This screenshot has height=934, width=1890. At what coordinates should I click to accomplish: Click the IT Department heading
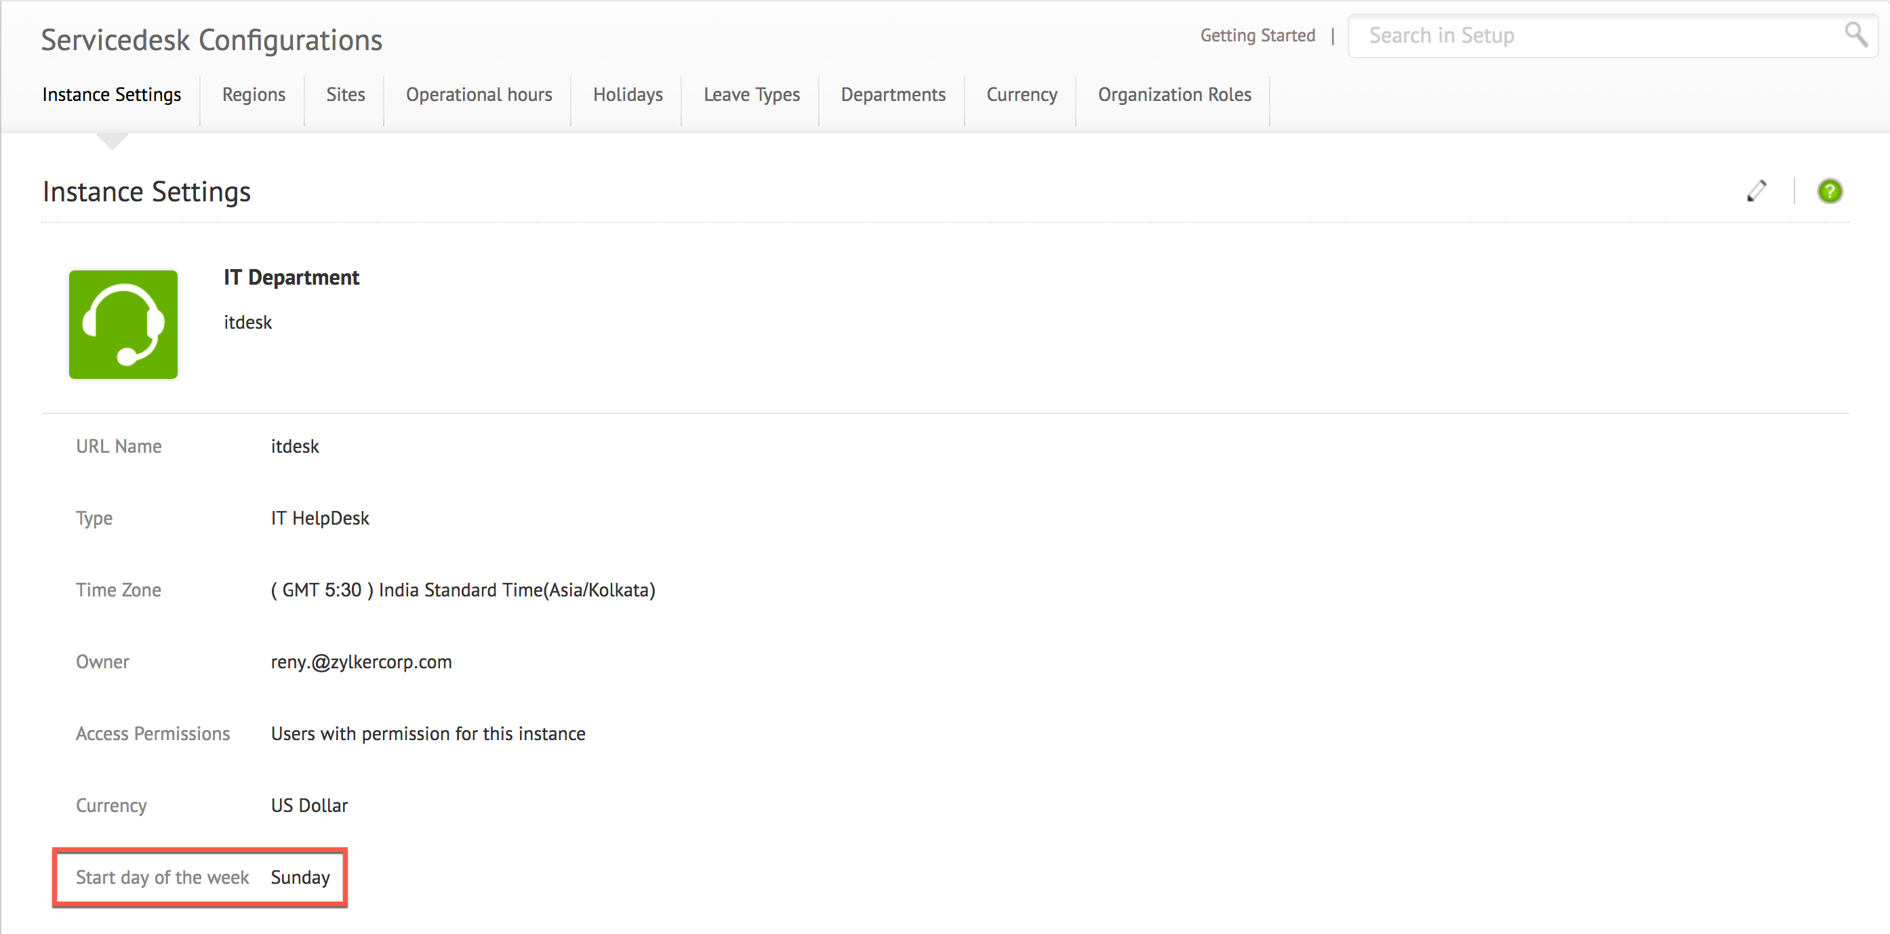(291, 277)
